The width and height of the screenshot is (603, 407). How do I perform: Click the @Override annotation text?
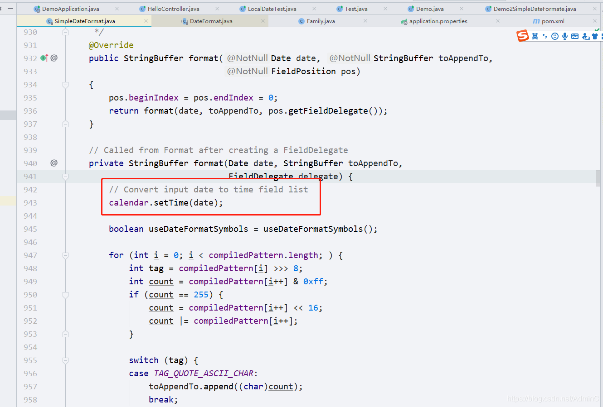pos(111,45)
